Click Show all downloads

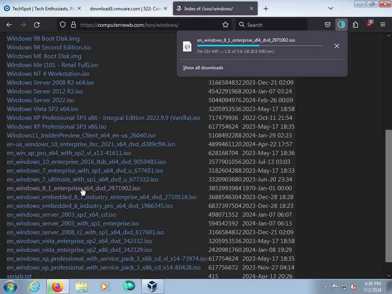click(203, 68)
